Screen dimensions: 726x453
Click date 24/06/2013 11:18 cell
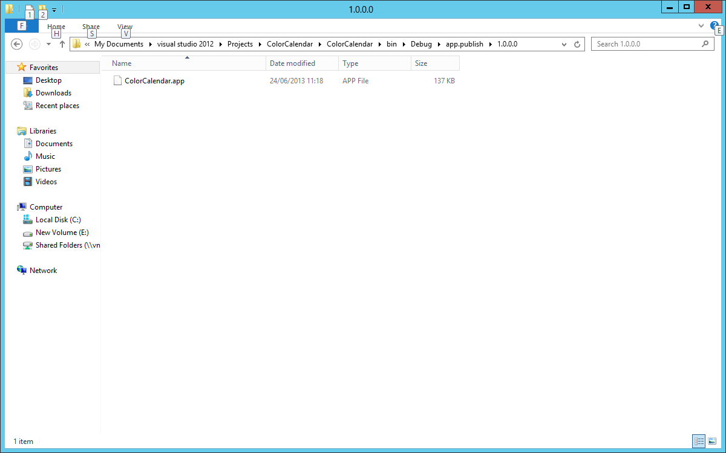point(296,81)
